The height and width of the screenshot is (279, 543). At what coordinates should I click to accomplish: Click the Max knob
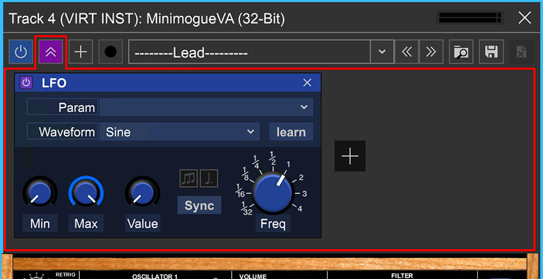point(86,194)
